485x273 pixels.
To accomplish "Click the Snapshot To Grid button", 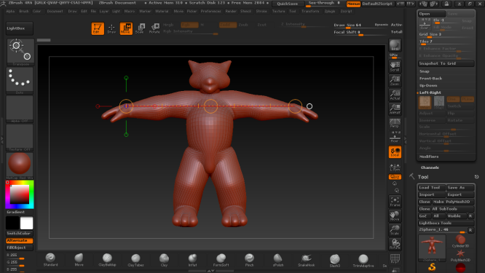I will click(x=446, y=63).
